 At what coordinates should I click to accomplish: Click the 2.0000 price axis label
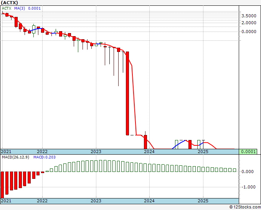click(249, 23)
